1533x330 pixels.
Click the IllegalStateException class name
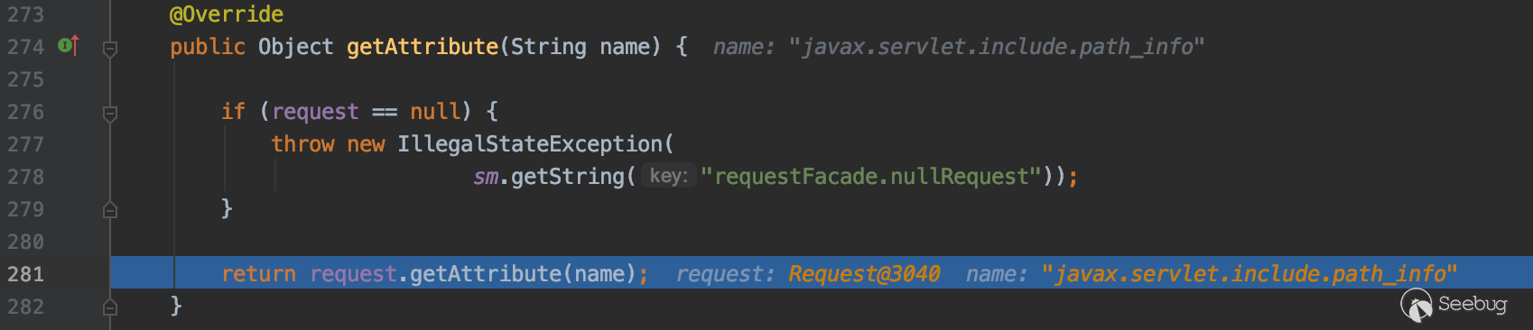[x=530, y=144]
